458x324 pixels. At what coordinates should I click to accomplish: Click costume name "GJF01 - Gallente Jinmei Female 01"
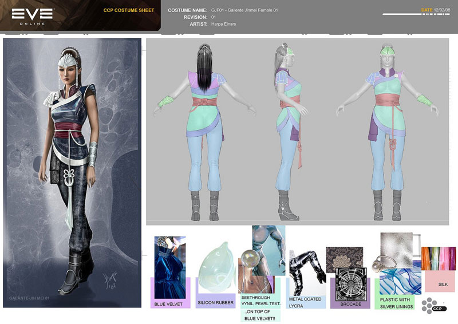click(x=244, y=10)
